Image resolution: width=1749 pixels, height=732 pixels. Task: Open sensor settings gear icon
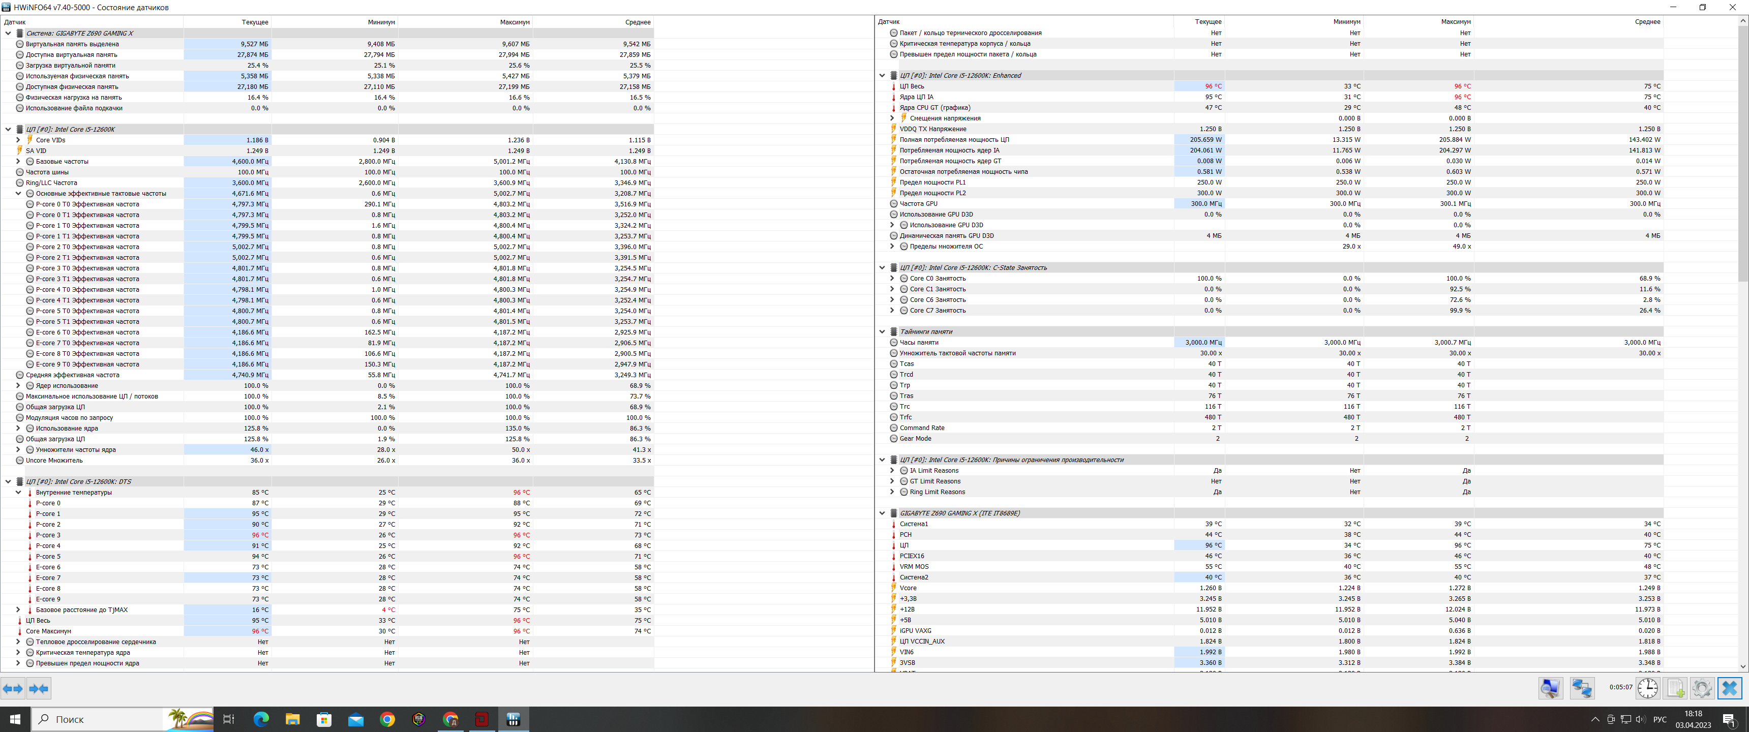[1702, 688]
